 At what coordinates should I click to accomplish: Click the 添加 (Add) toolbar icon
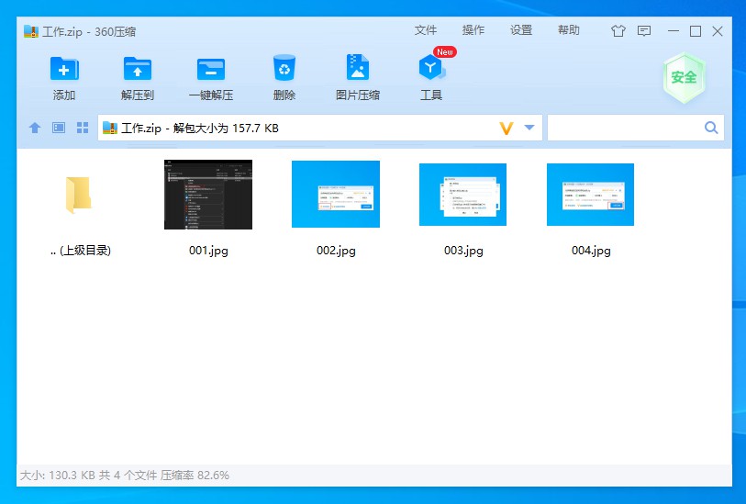[64, 69]
